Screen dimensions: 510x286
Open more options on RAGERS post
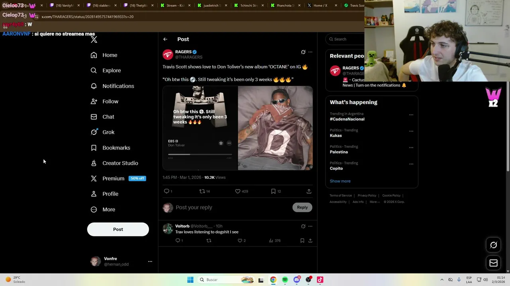(310, 52)
